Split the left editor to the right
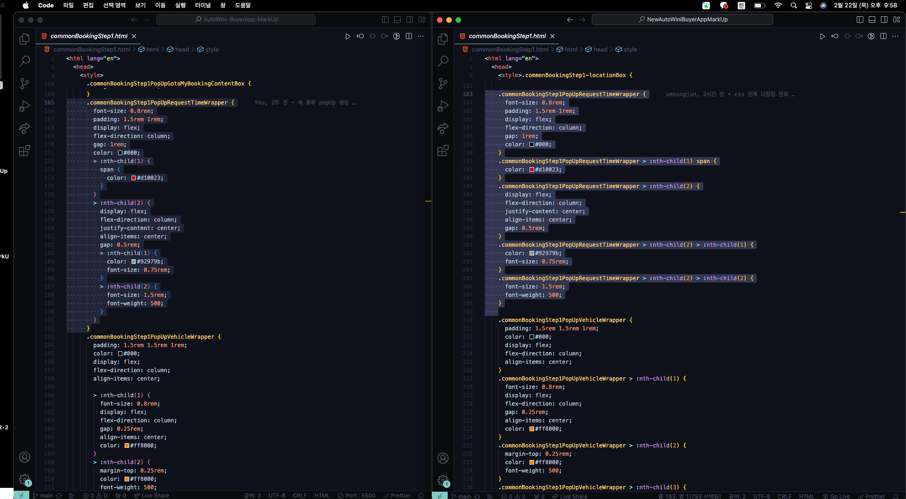 [409, 36]
